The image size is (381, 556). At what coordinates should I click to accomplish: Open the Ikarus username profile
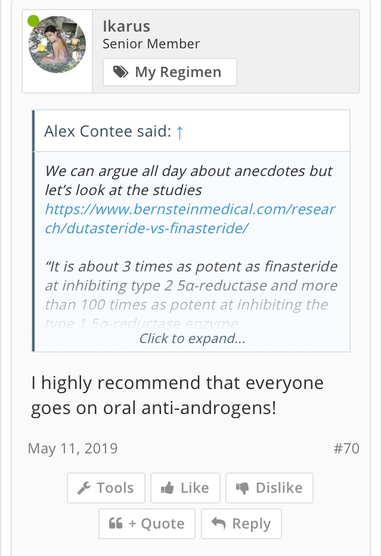[126, 26]
